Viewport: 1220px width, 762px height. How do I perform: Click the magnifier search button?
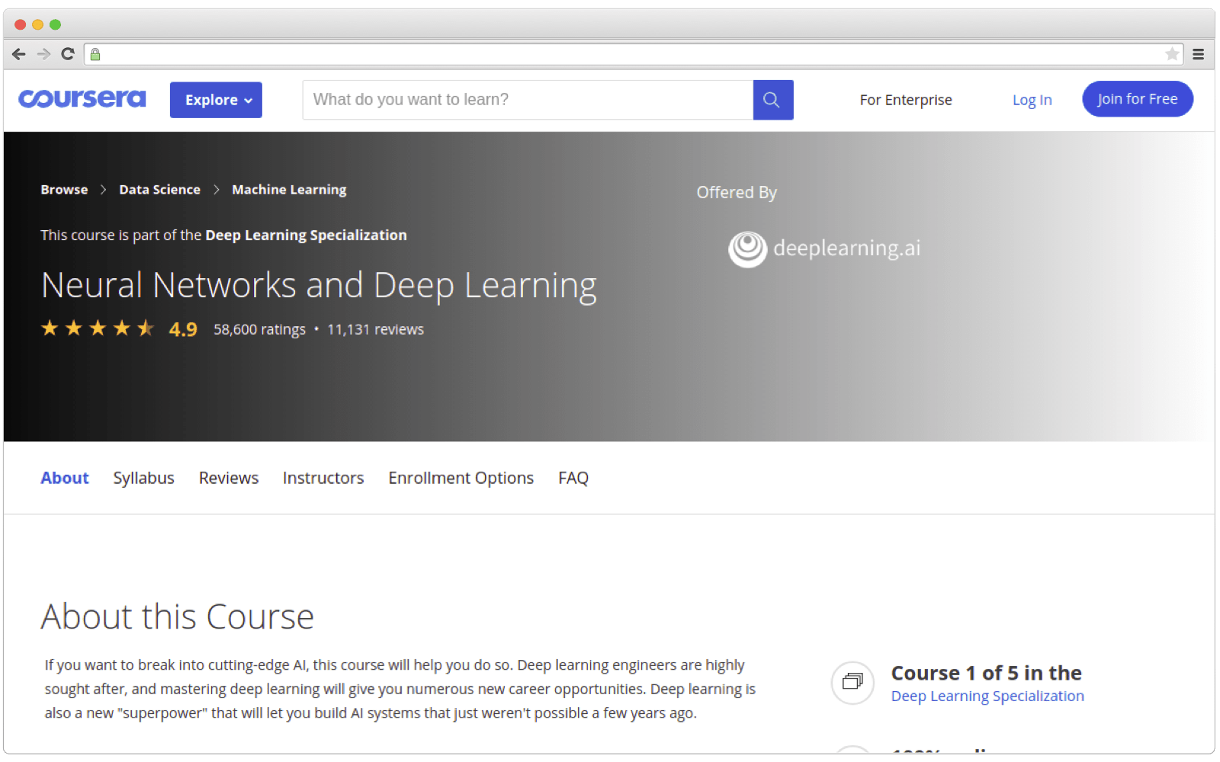(x=772, y=100)
